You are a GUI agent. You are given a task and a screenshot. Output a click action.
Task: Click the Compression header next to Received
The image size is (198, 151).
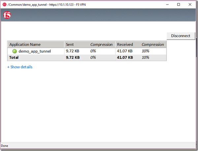pos(153,45)
